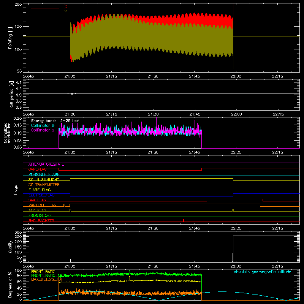Select the SAA_FLAG label

[37, 200]
